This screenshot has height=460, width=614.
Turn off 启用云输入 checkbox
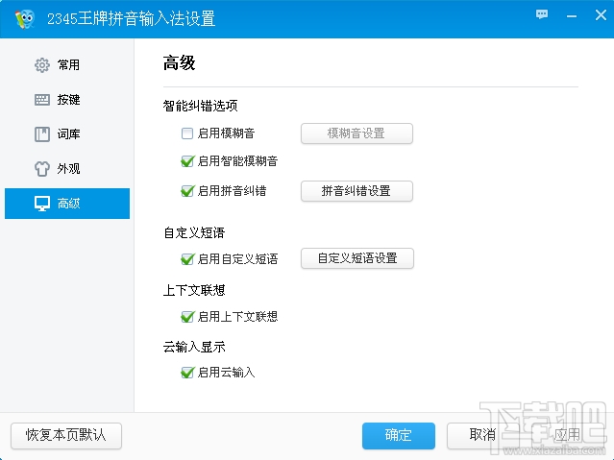click(x=187, y=373)
